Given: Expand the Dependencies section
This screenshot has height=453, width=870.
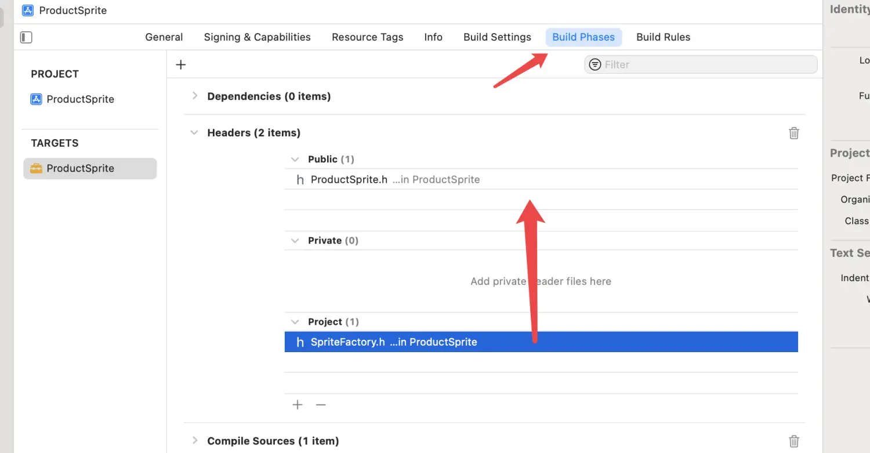Looking at the screenshot, I should [195, 96].
